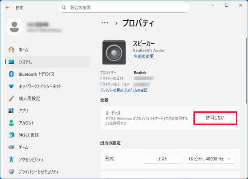This screenshot has height=179, width=248.
Task: Click the 形式 label
Action: point(110,159)
